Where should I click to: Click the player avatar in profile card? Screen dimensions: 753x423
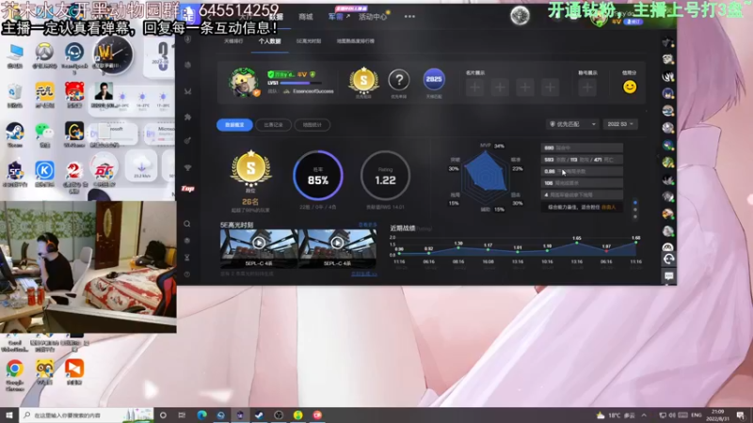click(x=244, y=83)
